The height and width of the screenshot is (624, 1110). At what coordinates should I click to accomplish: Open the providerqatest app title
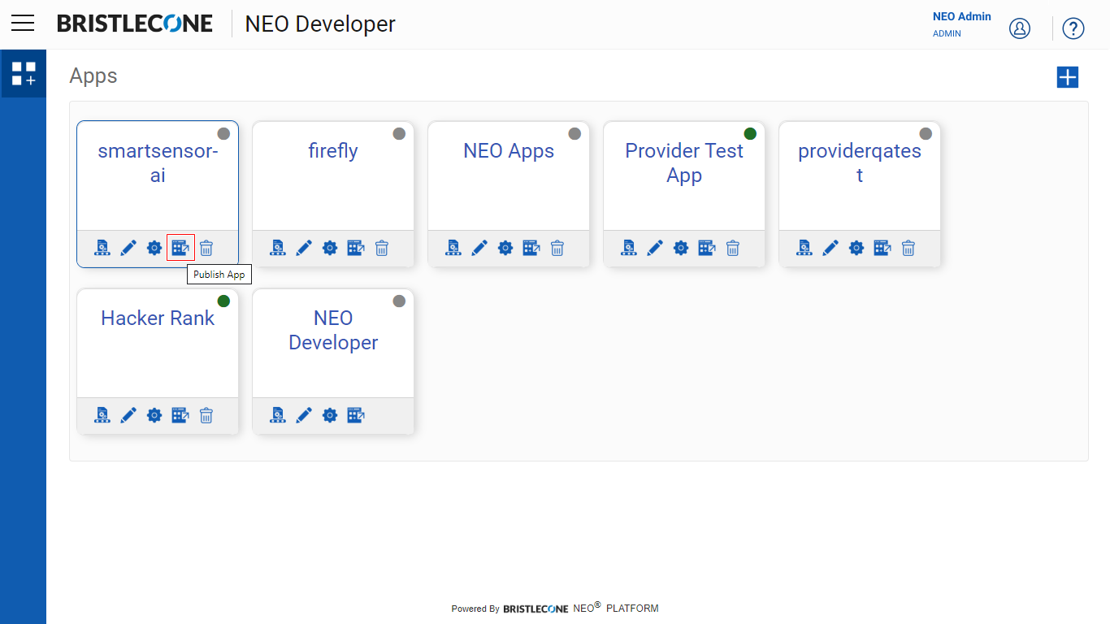(860, 162)
